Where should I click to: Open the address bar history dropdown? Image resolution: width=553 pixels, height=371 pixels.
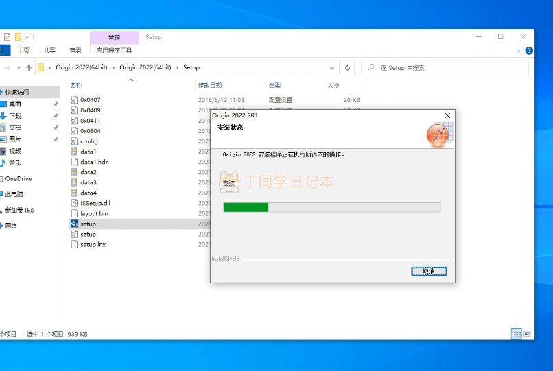[332, 68]
